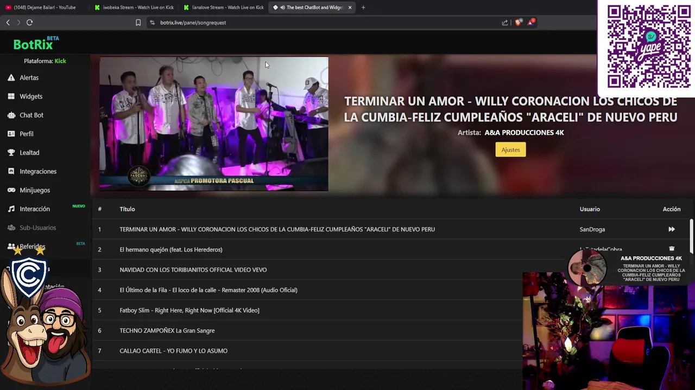Open the Brave Shields icon
695x390 pixels.
pos(519,22)
